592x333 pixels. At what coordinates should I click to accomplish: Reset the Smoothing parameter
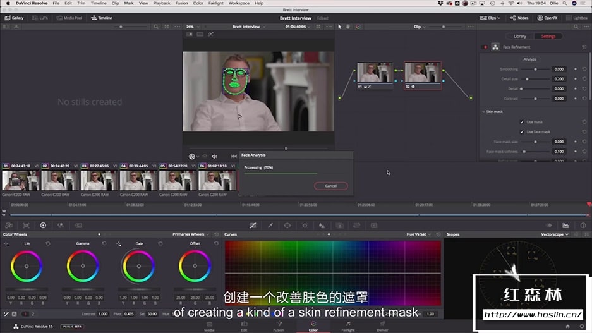(584, 69)
